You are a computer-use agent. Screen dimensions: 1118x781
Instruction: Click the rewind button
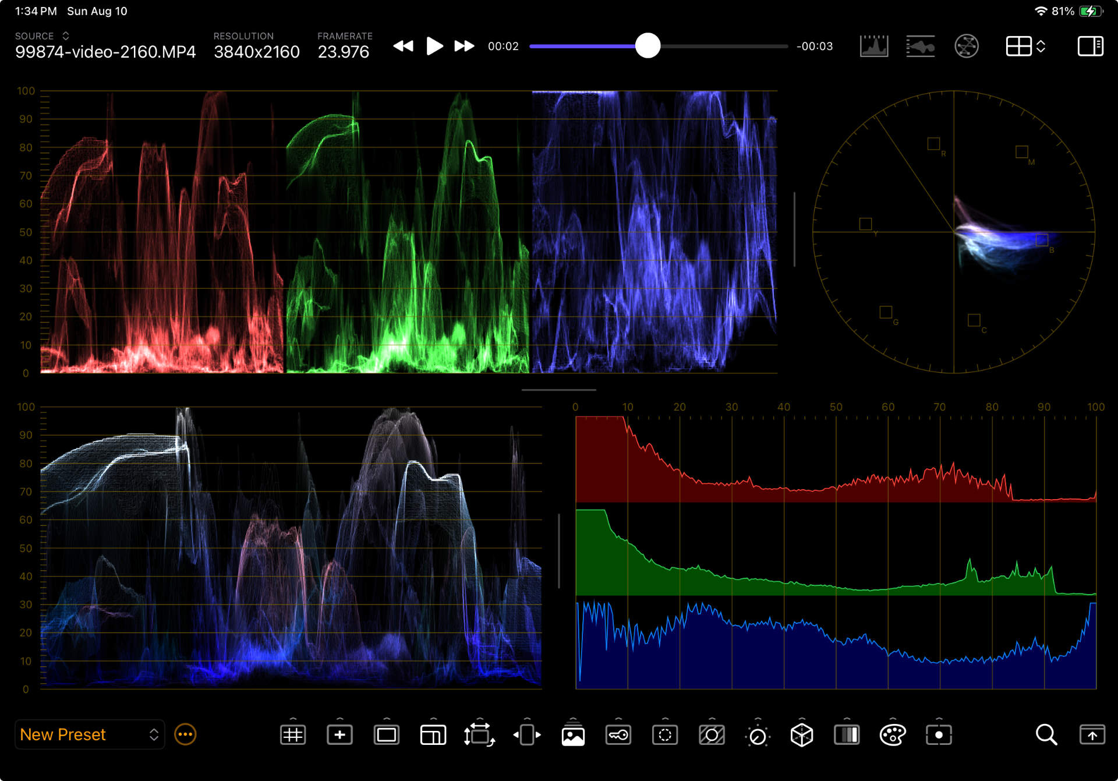(403, 46)
